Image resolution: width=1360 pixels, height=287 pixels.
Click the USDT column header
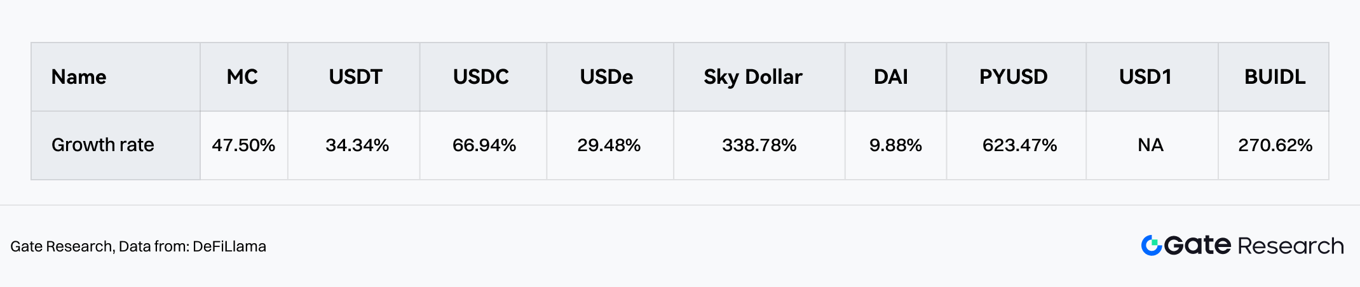pyautogui.click(x=355, y=77)
